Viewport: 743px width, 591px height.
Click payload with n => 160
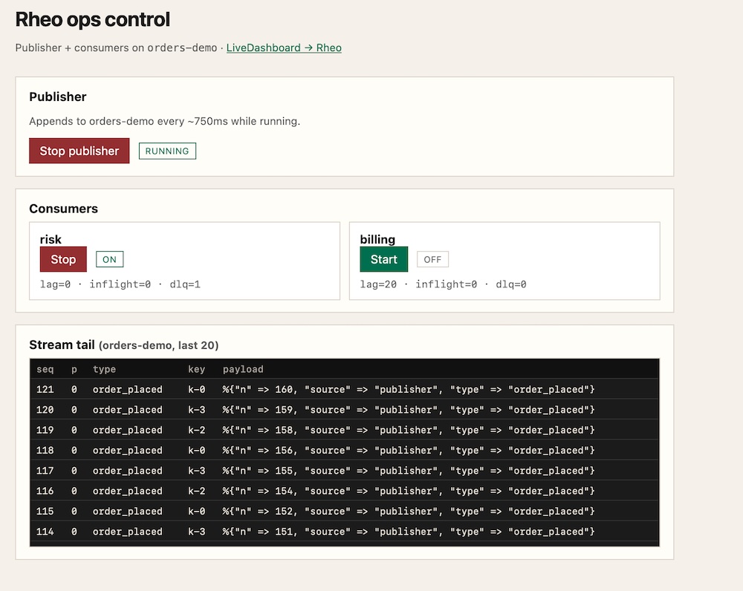coord(409,389)
